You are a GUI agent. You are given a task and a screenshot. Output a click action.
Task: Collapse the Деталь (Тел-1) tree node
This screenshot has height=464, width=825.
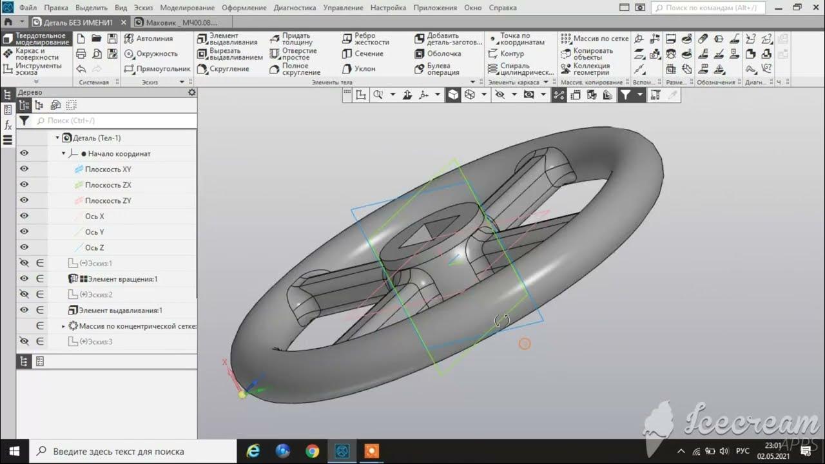click(57, 138)
